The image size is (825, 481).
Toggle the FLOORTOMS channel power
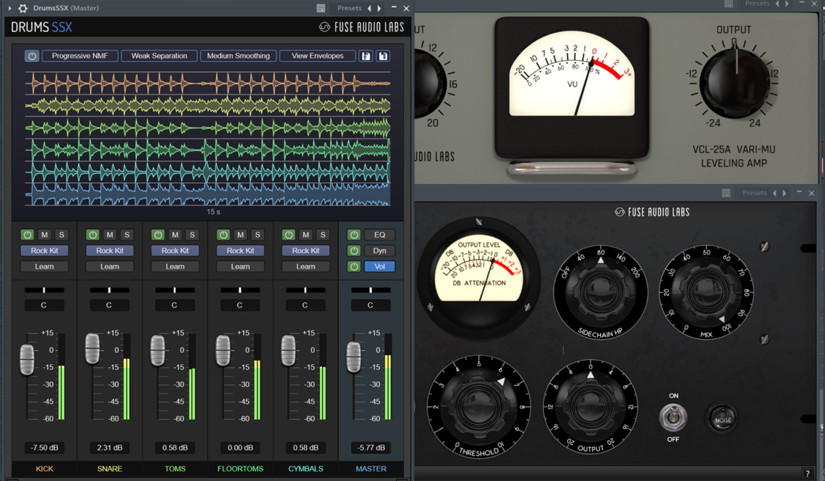point(223,235)
